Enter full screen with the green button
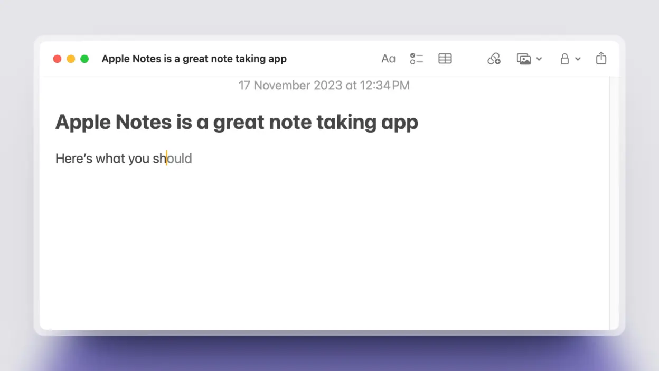The width and height of the screenshot is (659, 371). (x=84, y=59)
